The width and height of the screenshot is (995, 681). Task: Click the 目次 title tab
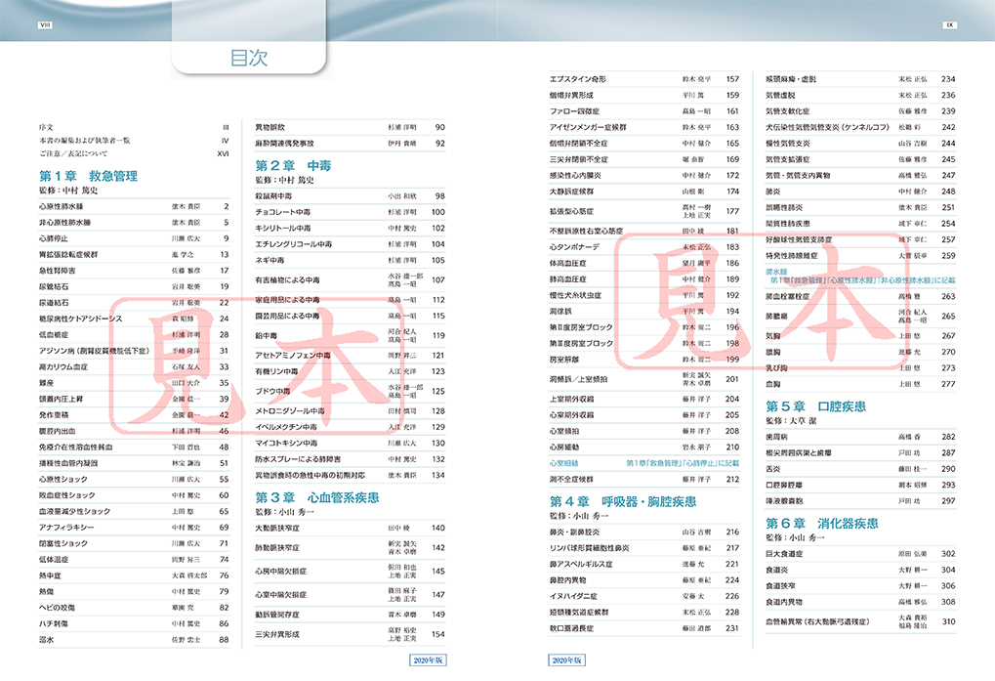click(248, 58)
